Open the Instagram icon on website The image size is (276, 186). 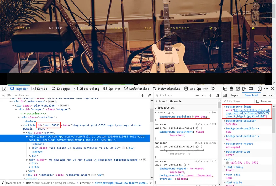pyautogui.click(x=211, y=28)
